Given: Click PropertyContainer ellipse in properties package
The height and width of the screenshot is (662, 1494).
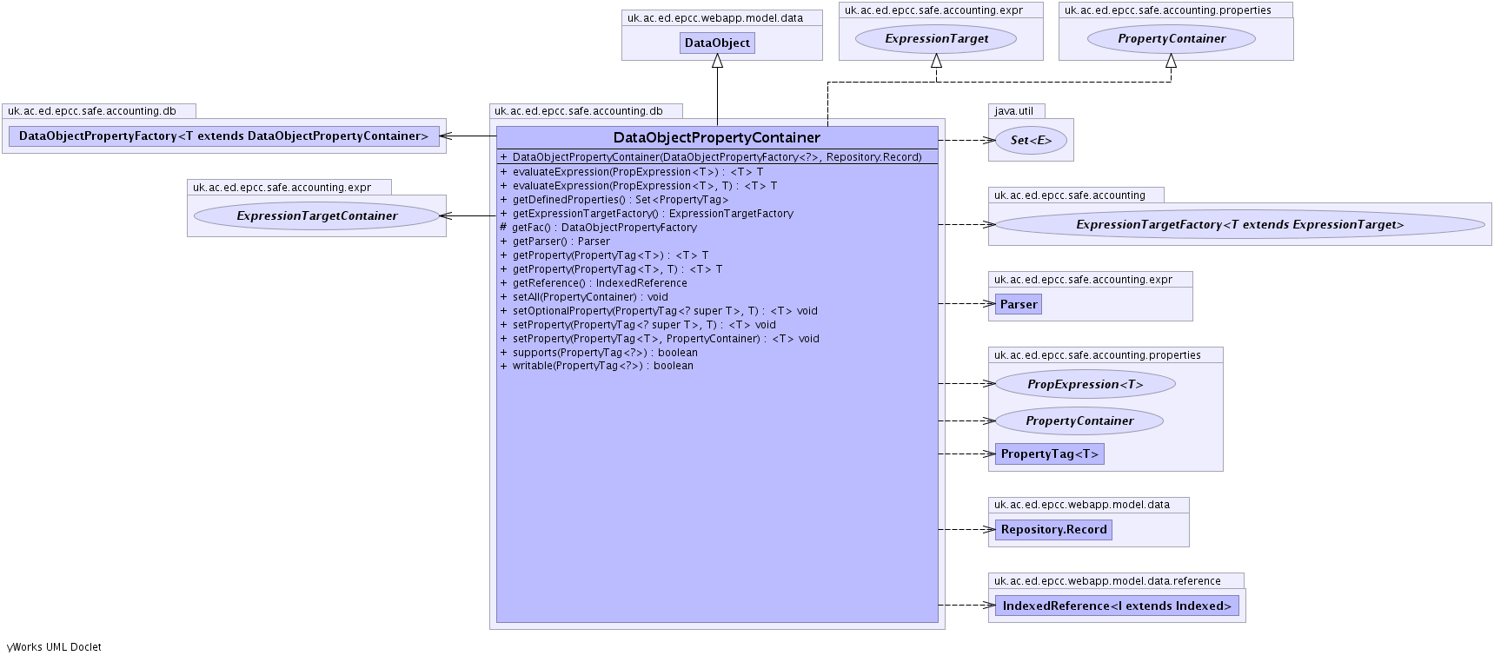Looking at the screenshot, I should (x=1079, y=420).
